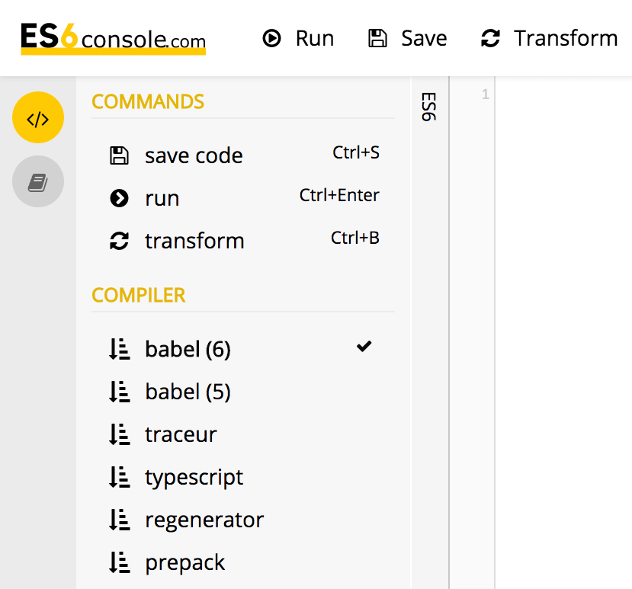Select traceur from the compiler list
The height and width of the screenshot is (589, 632).
[x=181, y=434]
